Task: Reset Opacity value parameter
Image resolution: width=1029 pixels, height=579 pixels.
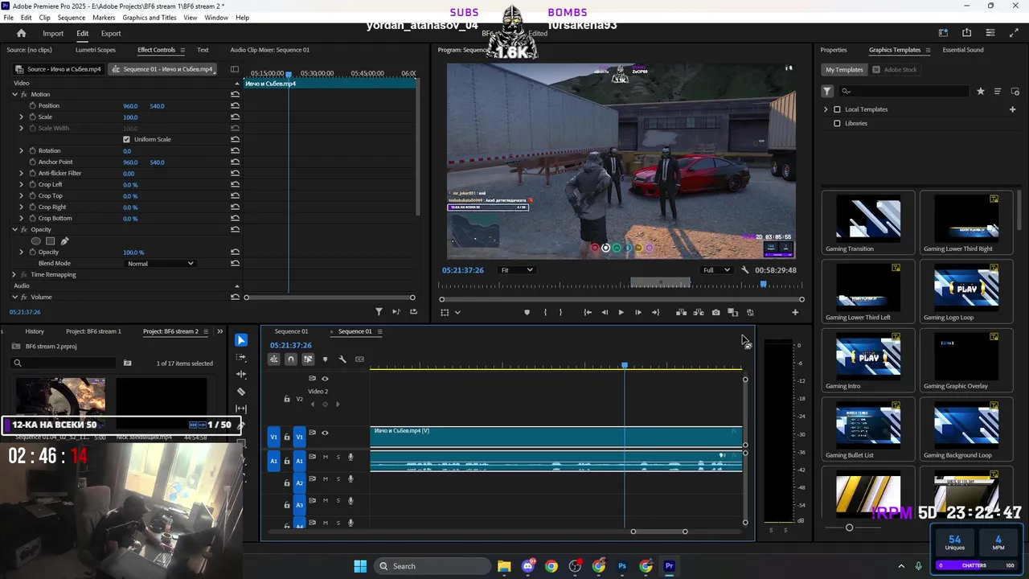Action: click(x=235, y=252)
